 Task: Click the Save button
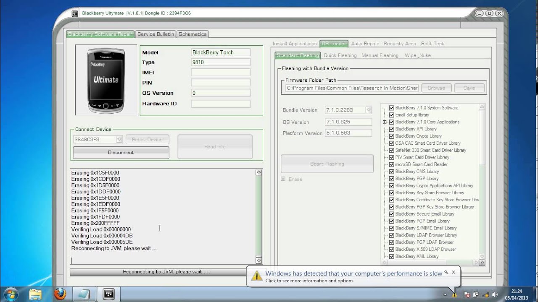469,88
